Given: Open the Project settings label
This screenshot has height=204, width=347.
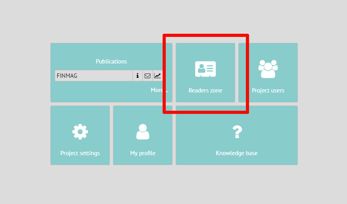Looking at the screenshot, I should [80, 153].
